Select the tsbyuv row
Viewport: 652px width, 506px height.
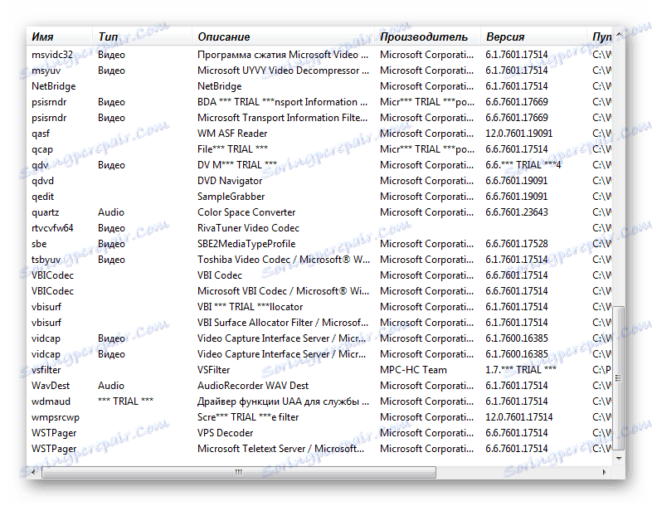pos(319,260)
